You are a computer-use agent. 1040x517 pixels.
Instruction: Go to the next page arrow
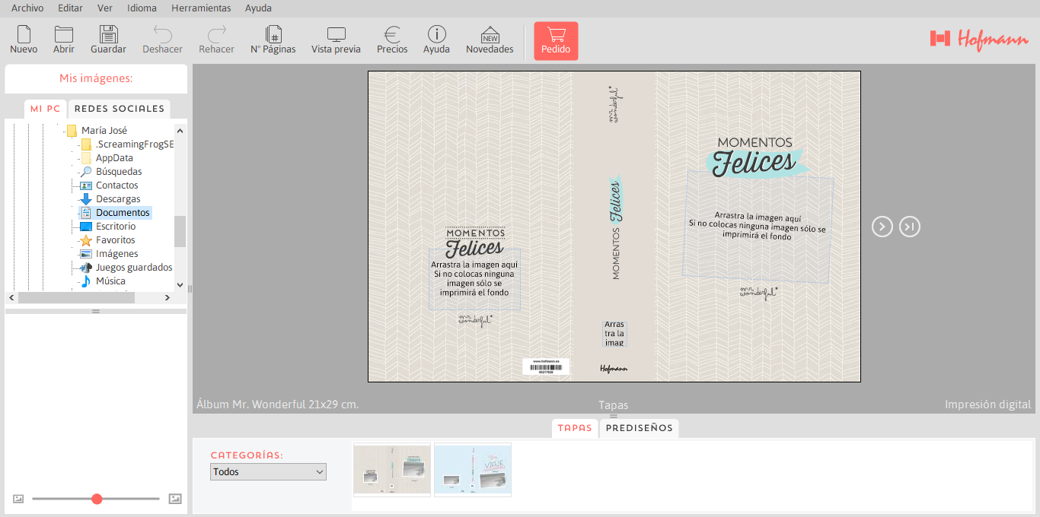point(882,227)
